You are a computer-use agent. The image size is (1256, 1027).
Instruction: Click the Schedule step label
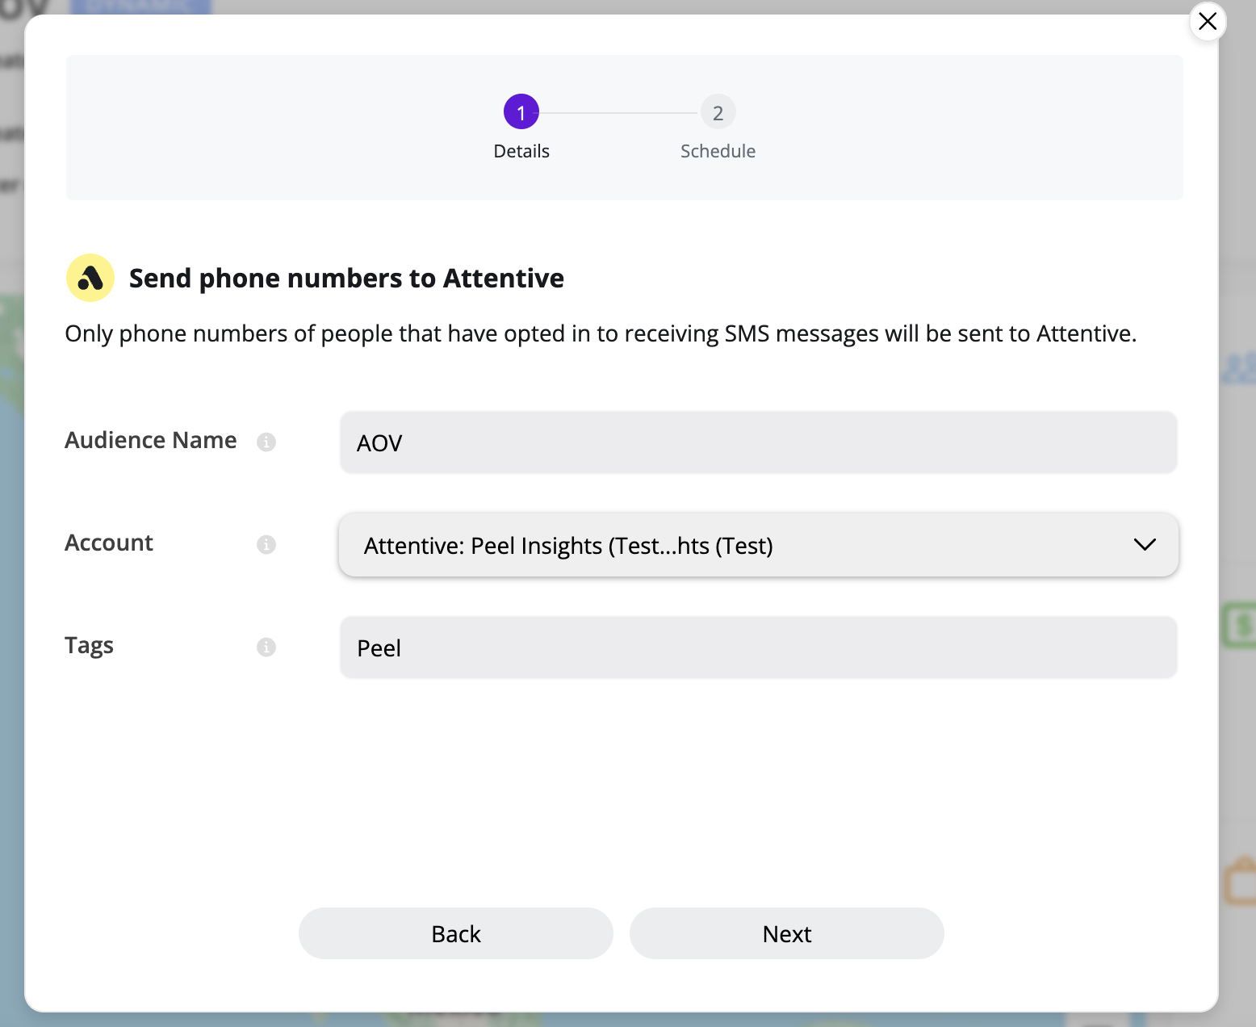(718, 151)
